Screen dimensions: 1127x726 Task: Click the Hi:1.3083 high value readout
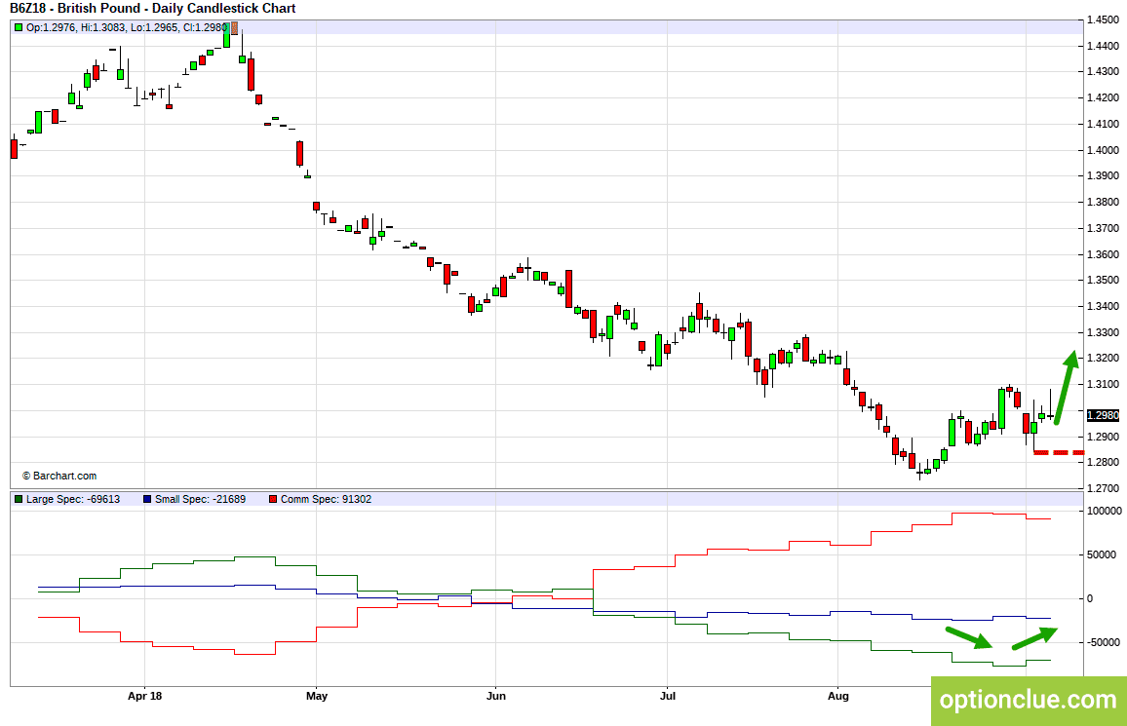(x=103, y=27)
